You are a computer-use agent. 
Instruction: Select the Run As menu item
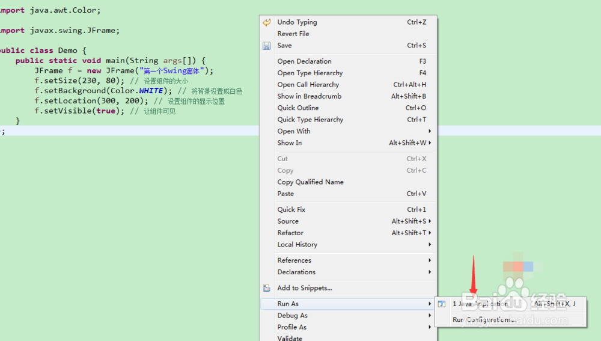tap(349, 304)
